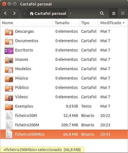
Task: Click the 52,4 MB size value
Action: click(x=71, y=116)
